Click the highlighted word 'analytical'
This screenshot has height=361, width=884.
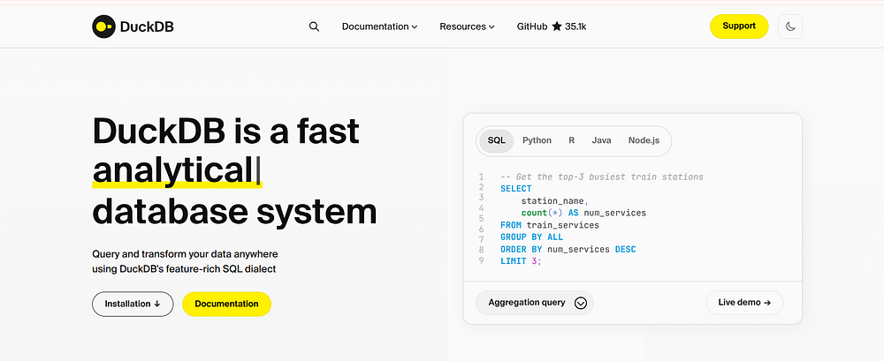pyautogui.click(x=172, y=170)
